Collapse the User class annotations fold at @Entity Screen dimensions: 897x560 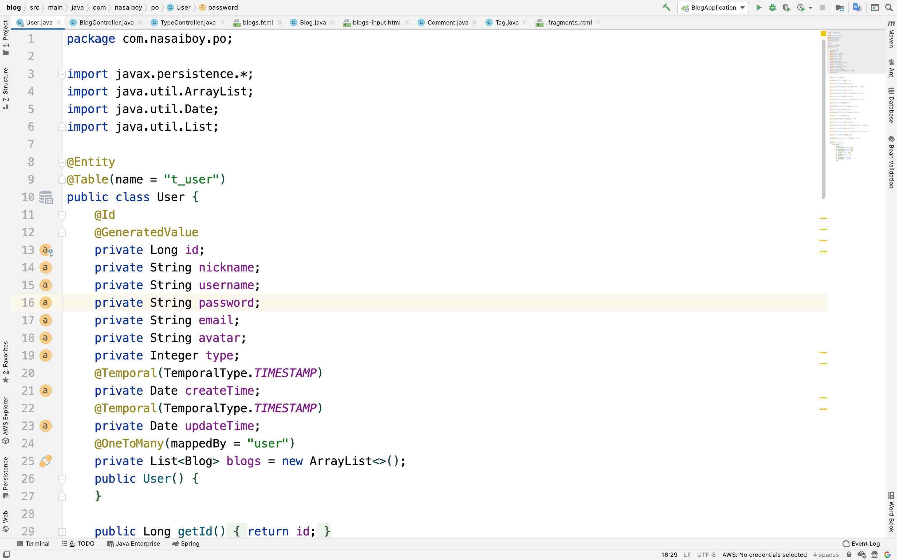click(62, 162)
